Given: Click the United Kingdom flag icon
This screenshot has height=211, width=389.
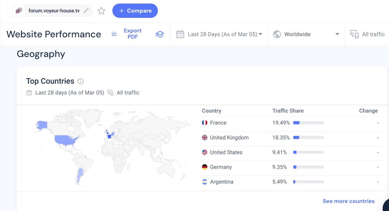Looking at the screenshot, I should pyautogui.click(x=205, y=138).
